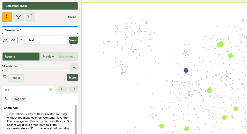This screenshot has height=134, width=247.
Task: Switch to the Preview tab
Action: tap(59, 57)
